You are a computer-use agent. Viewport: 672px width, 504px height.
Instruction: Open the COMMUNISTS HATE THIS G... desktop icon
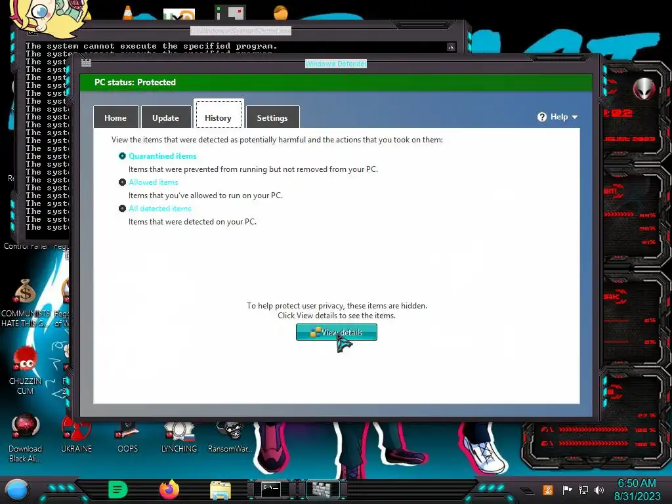click(26, 303)
